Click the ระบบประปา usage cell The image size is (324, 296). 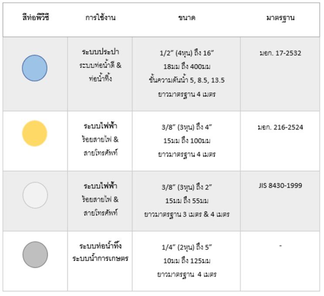pos(100,53)
